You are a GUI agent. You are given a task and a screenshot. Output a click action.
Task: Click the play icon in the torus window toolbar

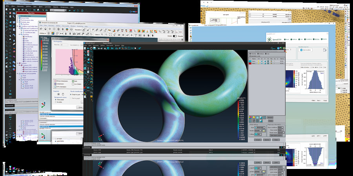click(136, 48)
